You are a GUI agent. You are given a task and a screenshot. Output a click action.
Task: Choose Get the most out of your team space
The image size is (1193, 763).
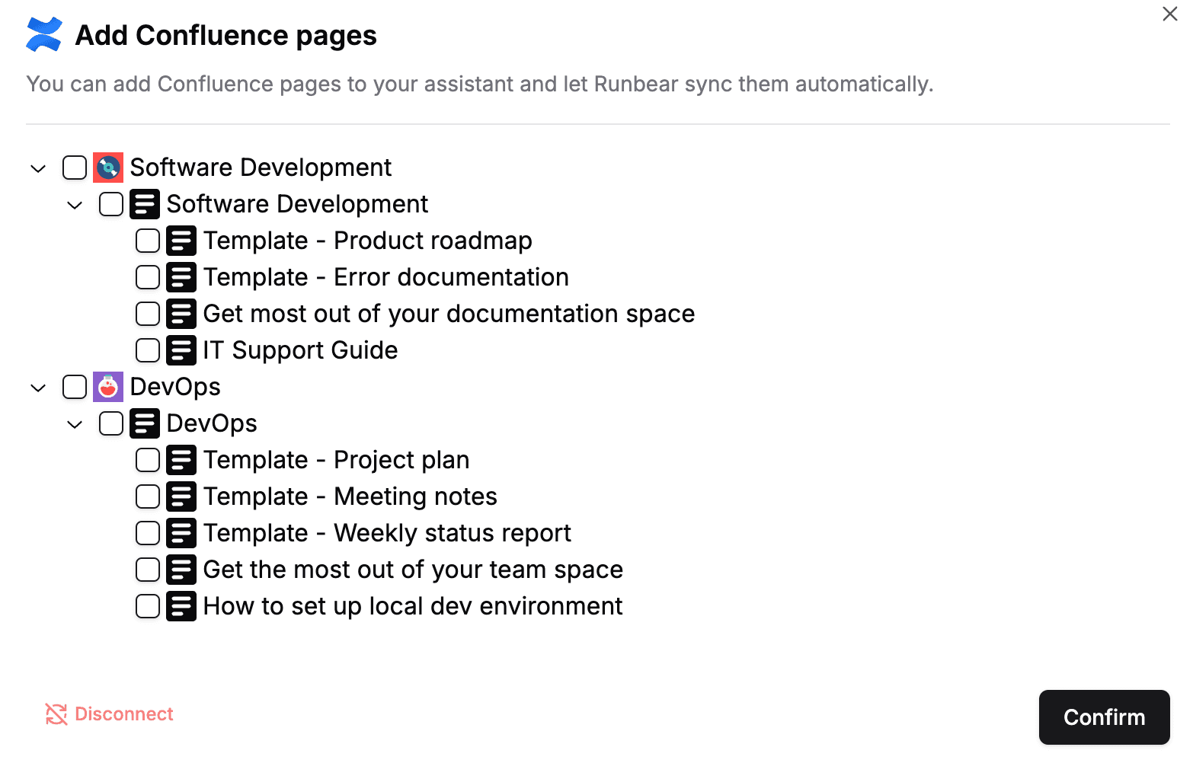tap(413, 570)
